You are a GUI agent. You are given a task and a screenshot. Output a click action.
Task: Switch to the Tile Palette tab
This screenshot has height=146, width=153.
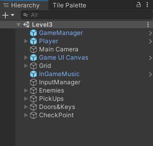click(70, 5)
